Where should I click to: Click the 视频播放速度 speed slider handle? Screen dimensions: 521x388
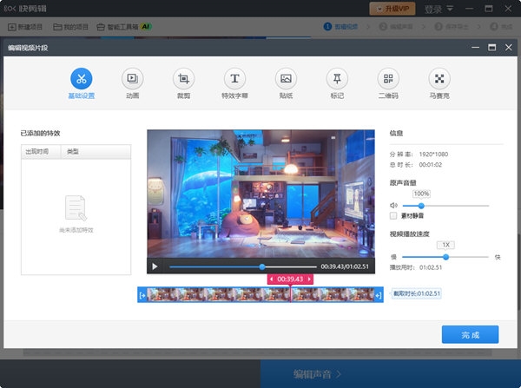point(446,256)
